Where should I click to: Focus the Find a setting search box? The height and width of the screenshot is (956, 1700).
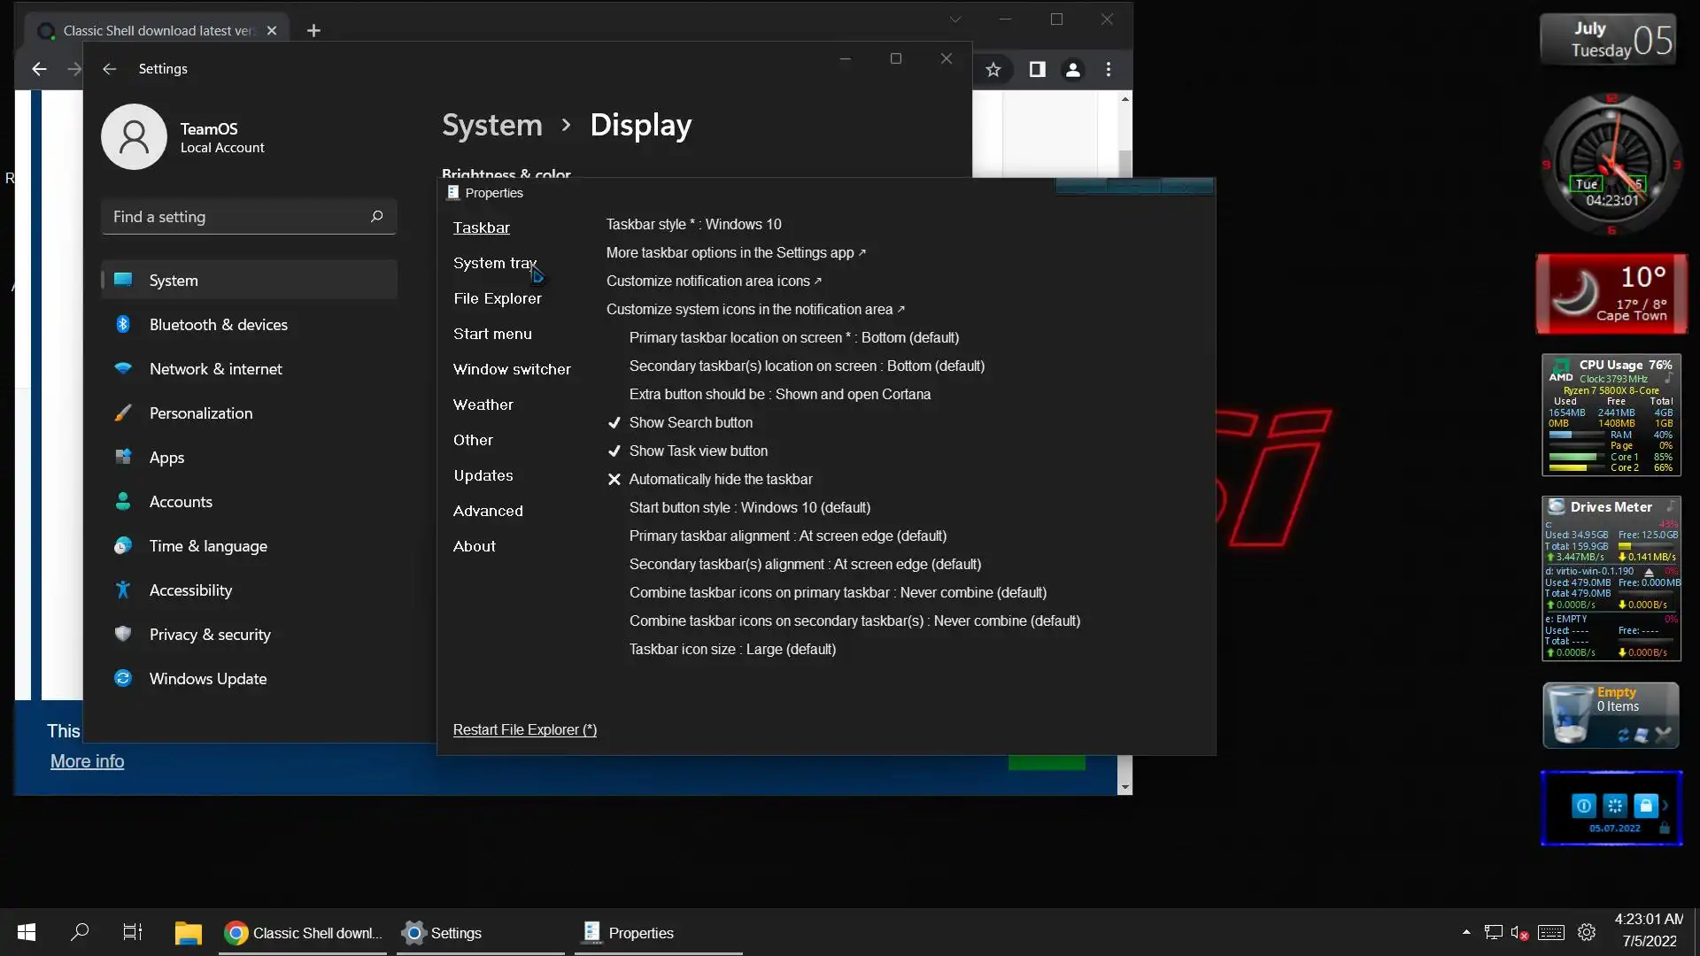(239, 217)
